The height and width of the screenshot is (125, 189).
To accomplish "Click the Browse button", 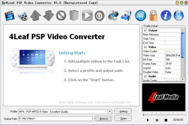I will [x=103, y=118].
